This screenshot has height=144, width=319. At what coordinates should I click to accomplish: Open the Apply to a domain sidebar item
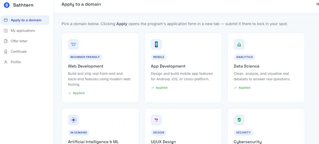25,20
